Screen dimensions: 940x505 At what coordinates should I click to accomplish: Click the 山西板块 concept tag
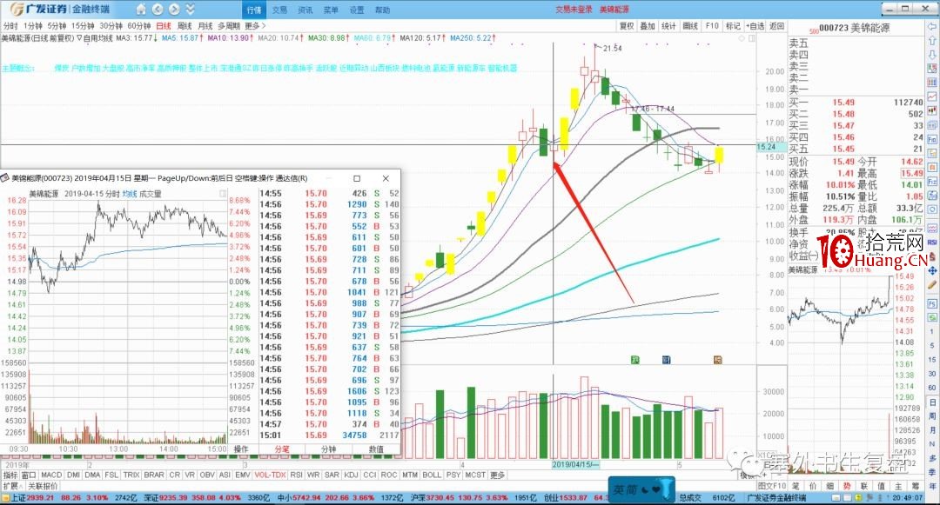coord(385,68)
